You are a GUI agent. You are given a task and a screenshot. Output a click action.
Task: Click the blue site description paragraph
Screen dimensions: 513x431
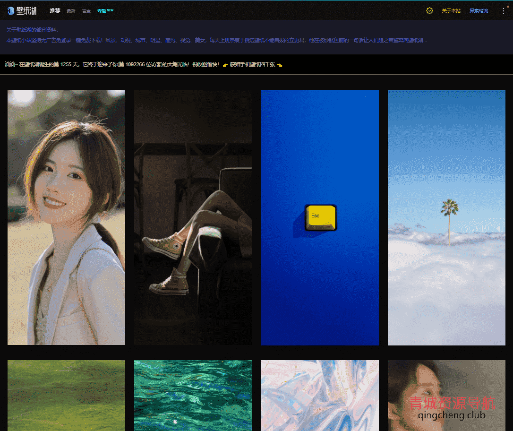[x=216, y=41]
